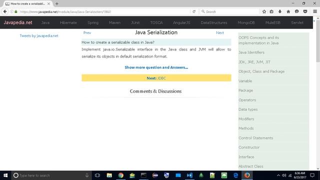Click the microphone icon in taskbar search

point(87,175)
